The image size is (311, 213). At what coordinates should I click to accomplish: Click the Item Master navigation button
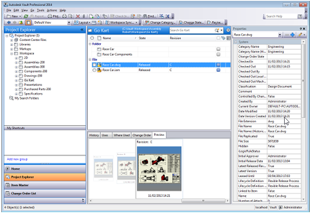point(45,185)
